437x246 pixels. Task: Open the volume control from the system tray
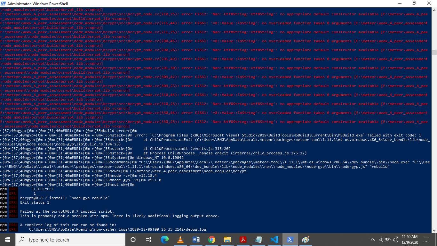[395, 240]
